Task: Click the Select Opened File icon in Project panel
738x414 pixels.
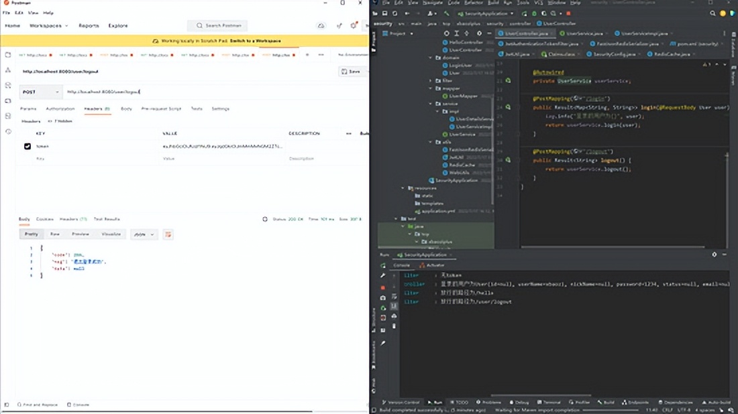Action: [x=446, y=33]
